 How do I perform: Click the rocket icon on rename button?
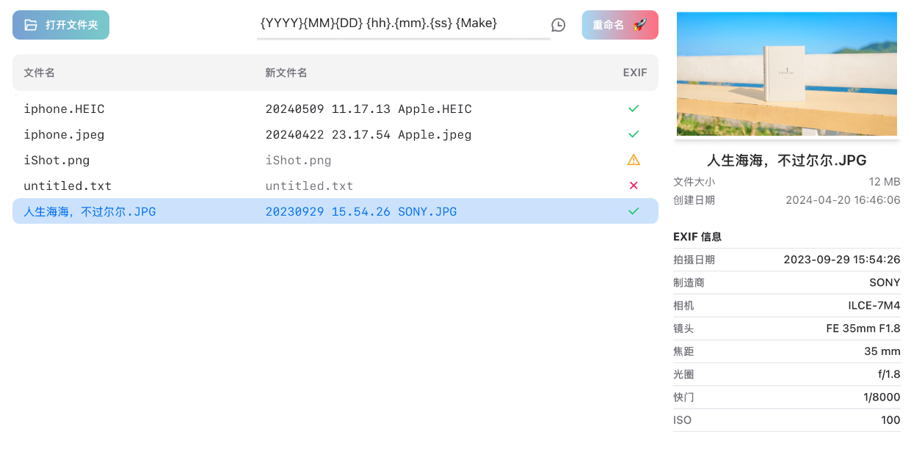pos(639,25)
